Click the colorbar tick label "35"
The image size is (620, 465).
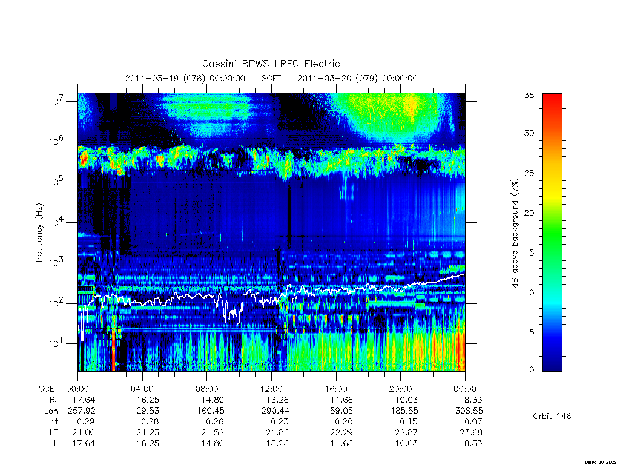tap(529, 95)
